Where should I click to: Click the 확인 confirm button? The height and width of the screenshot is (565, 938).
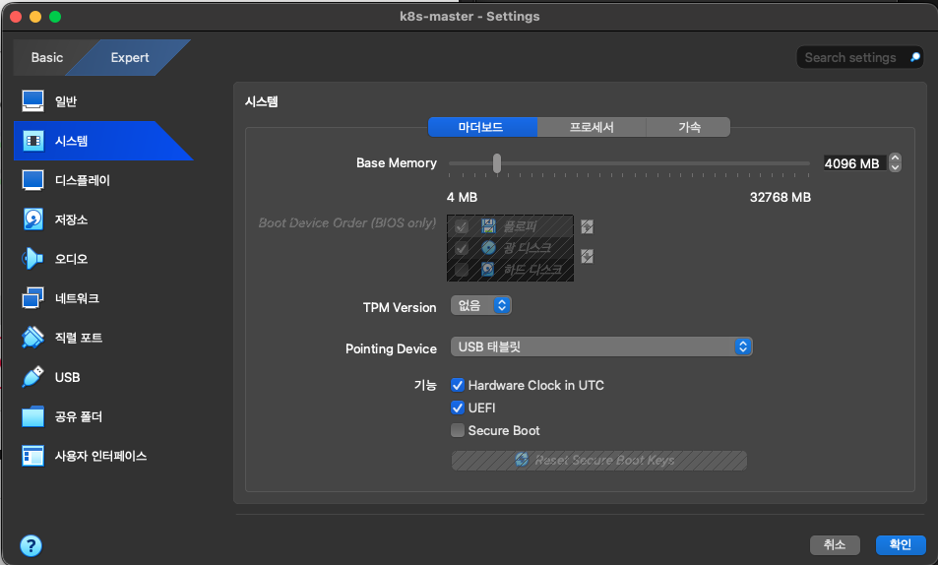[901, 544]
